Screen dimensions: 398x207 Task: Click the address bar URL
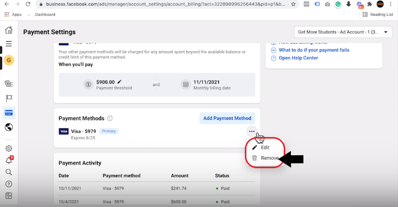coord(165,4)
